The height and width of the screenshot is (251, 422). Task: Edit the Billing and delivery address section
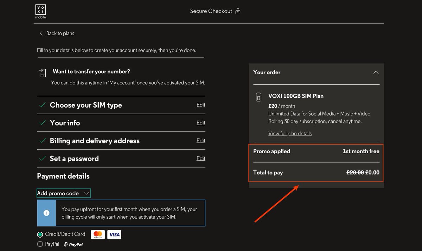pyautogui.click(x=201, y=140)
